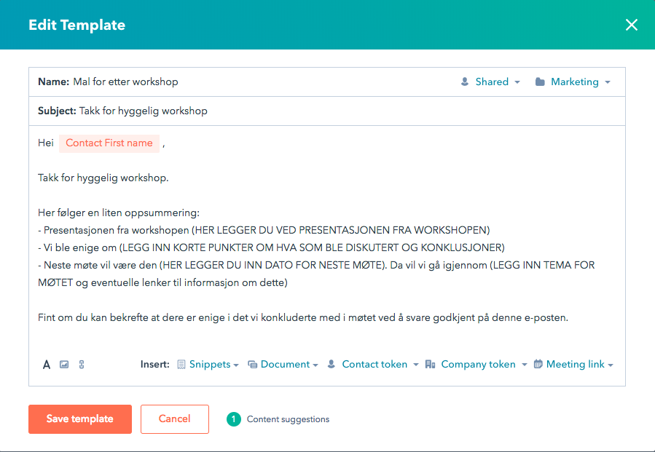The width and height of the screenshot is (655, 452).
Task: Save the template
Action: point(80,419)
